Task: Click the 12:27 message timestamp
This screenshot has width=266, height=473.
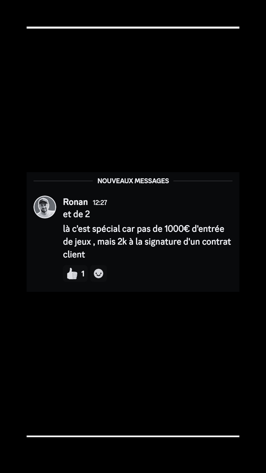Action: pyautogui.click(x=100, y=203)
